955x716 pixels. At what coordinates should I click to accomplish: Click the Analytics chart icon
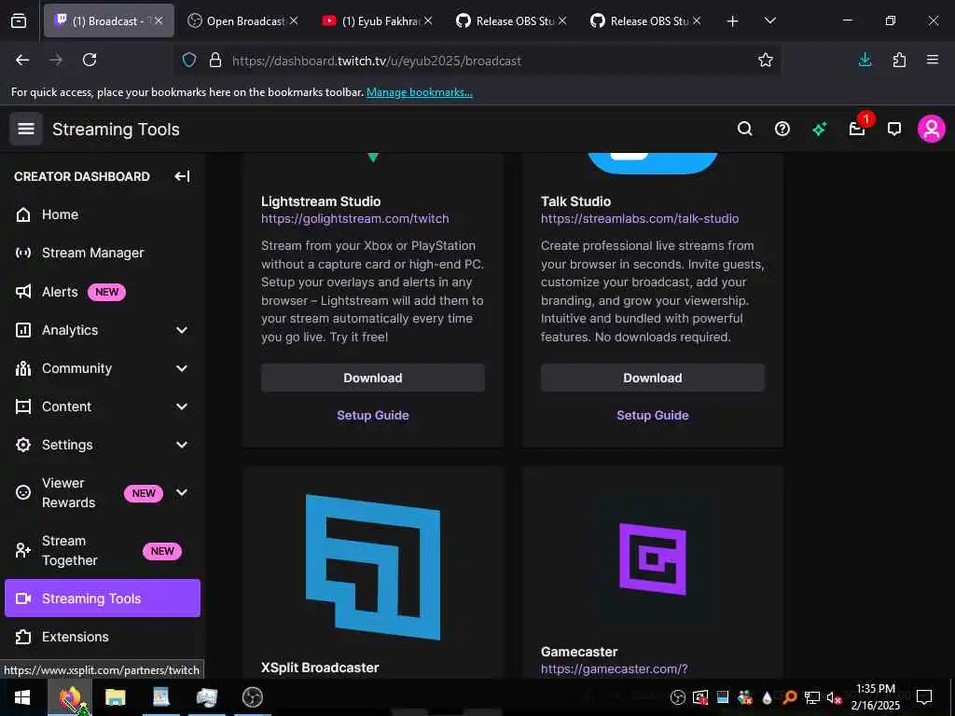[x=23, y=330]
